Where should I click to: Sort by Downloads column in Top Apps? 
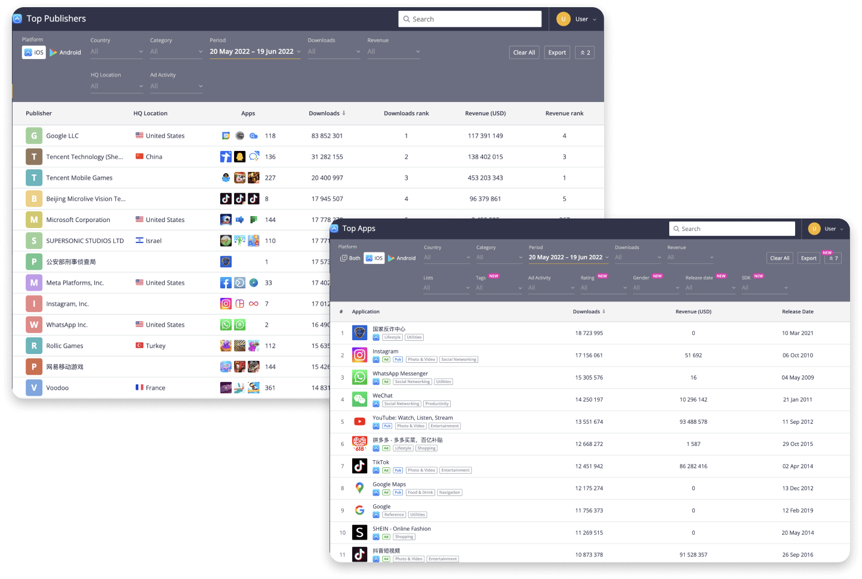point(589,312)
